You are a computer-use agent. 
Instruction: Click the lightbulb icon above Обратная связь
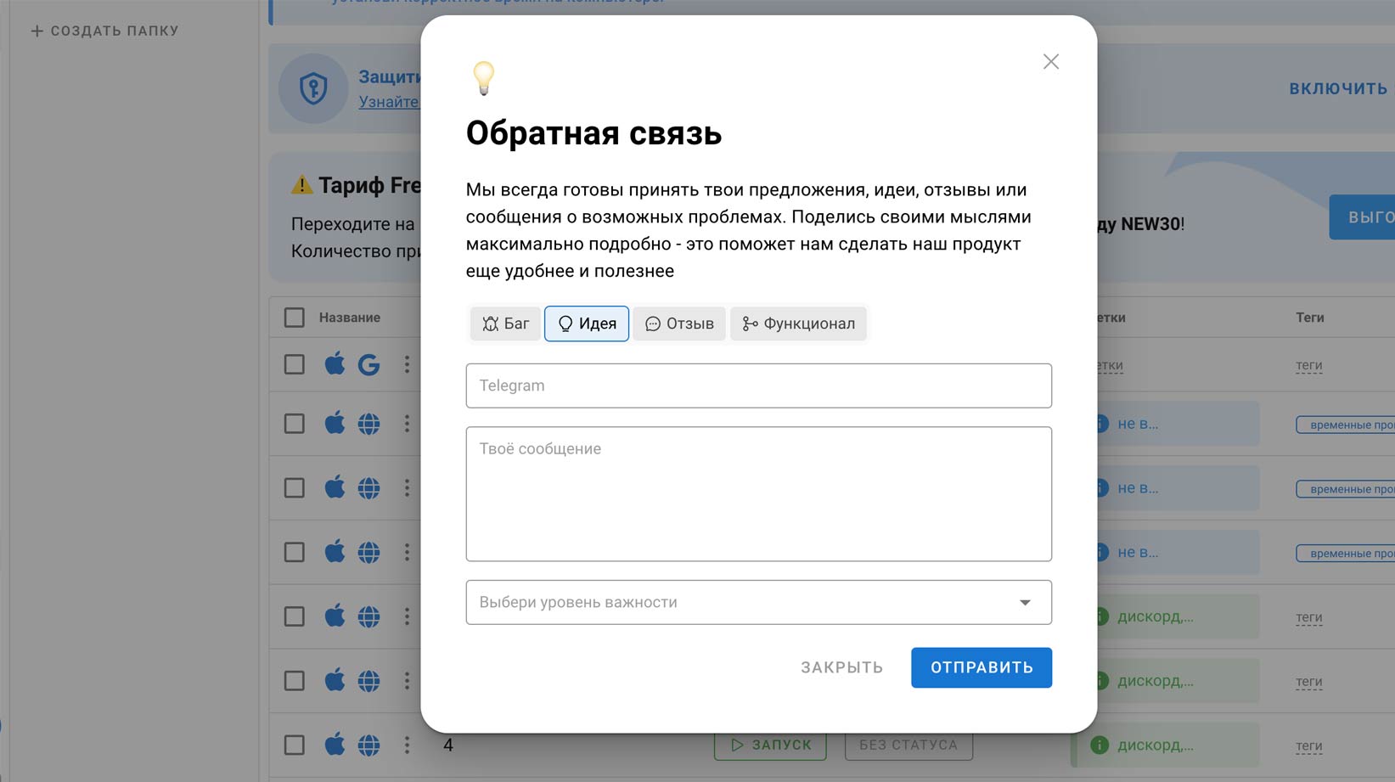point(484,78)
